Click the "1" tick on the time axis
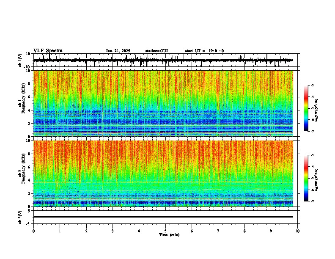Viewport: 335px width, 259px height. [60, 231]
